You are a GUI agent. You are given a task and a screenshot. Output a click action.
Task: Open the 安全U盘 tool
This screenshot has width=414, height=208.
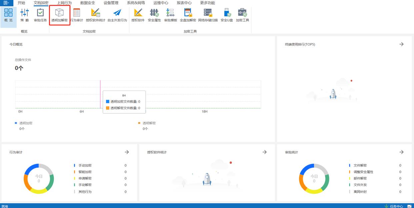227,15
